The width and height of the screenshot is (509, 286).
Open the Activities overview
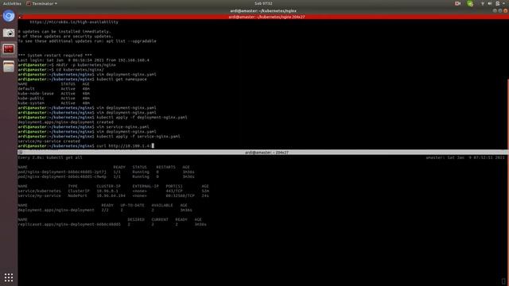(x=12, y=3)
